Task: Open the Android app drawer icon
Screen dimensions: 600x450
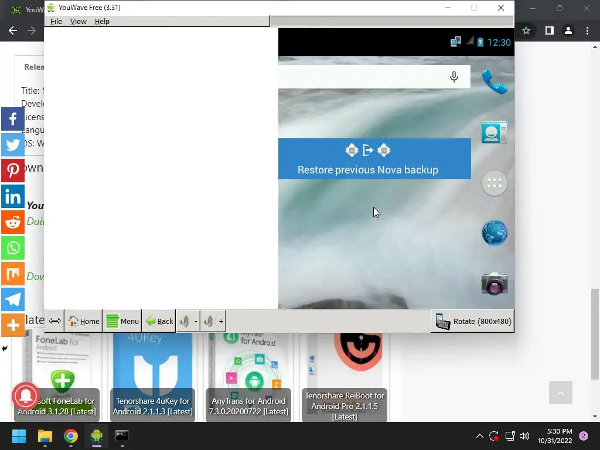Action: 495,183
